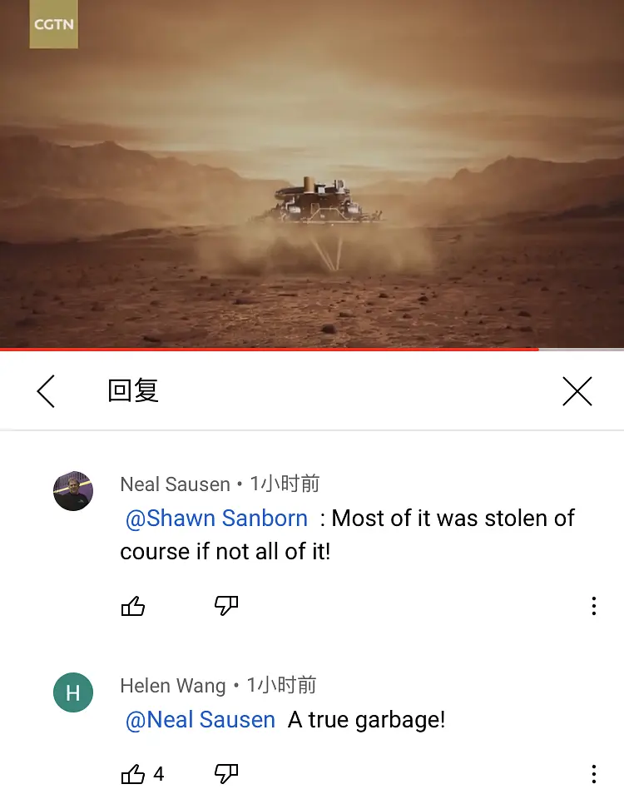Tap the Mars lander video to show controls
This screenshot has height=809, width=624.
tap(312, 174)
